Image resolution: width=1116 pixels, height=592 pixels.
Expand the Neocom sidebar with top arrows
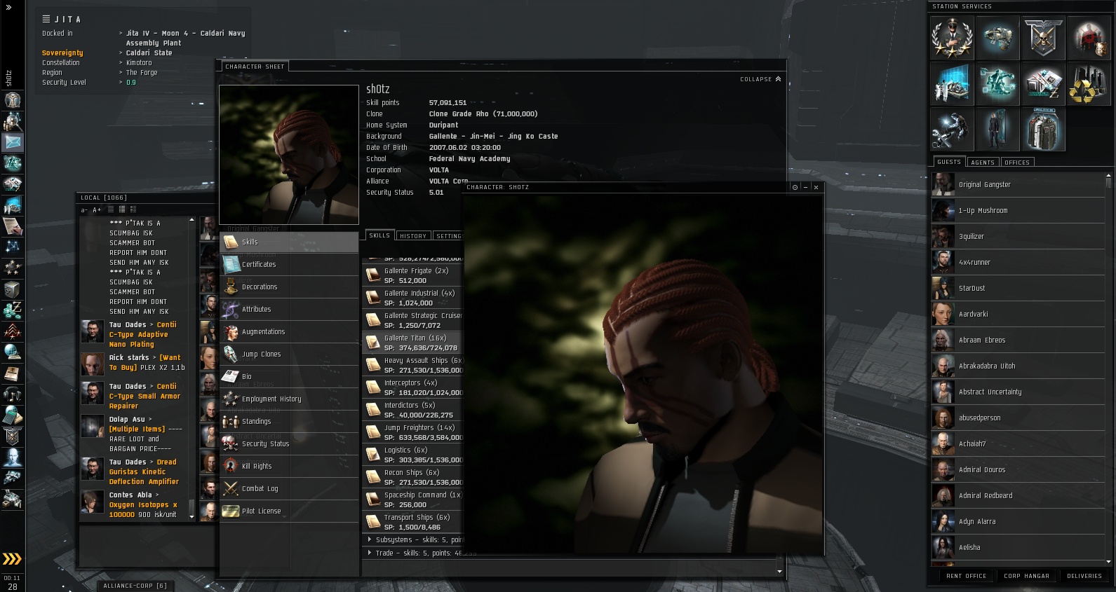[x=8, y=8]
